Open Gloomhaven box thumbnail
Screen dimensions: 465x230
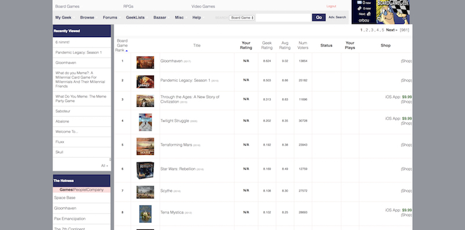[x=145, y=63]
